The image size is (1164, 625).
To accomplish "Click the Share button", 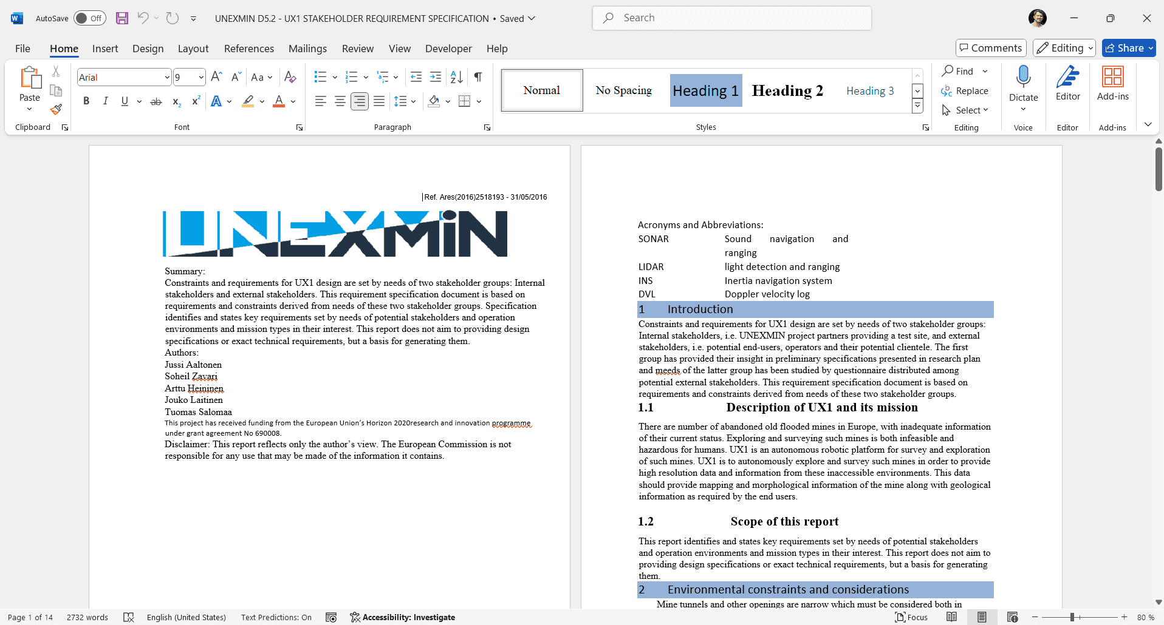I will [1129, 48].
